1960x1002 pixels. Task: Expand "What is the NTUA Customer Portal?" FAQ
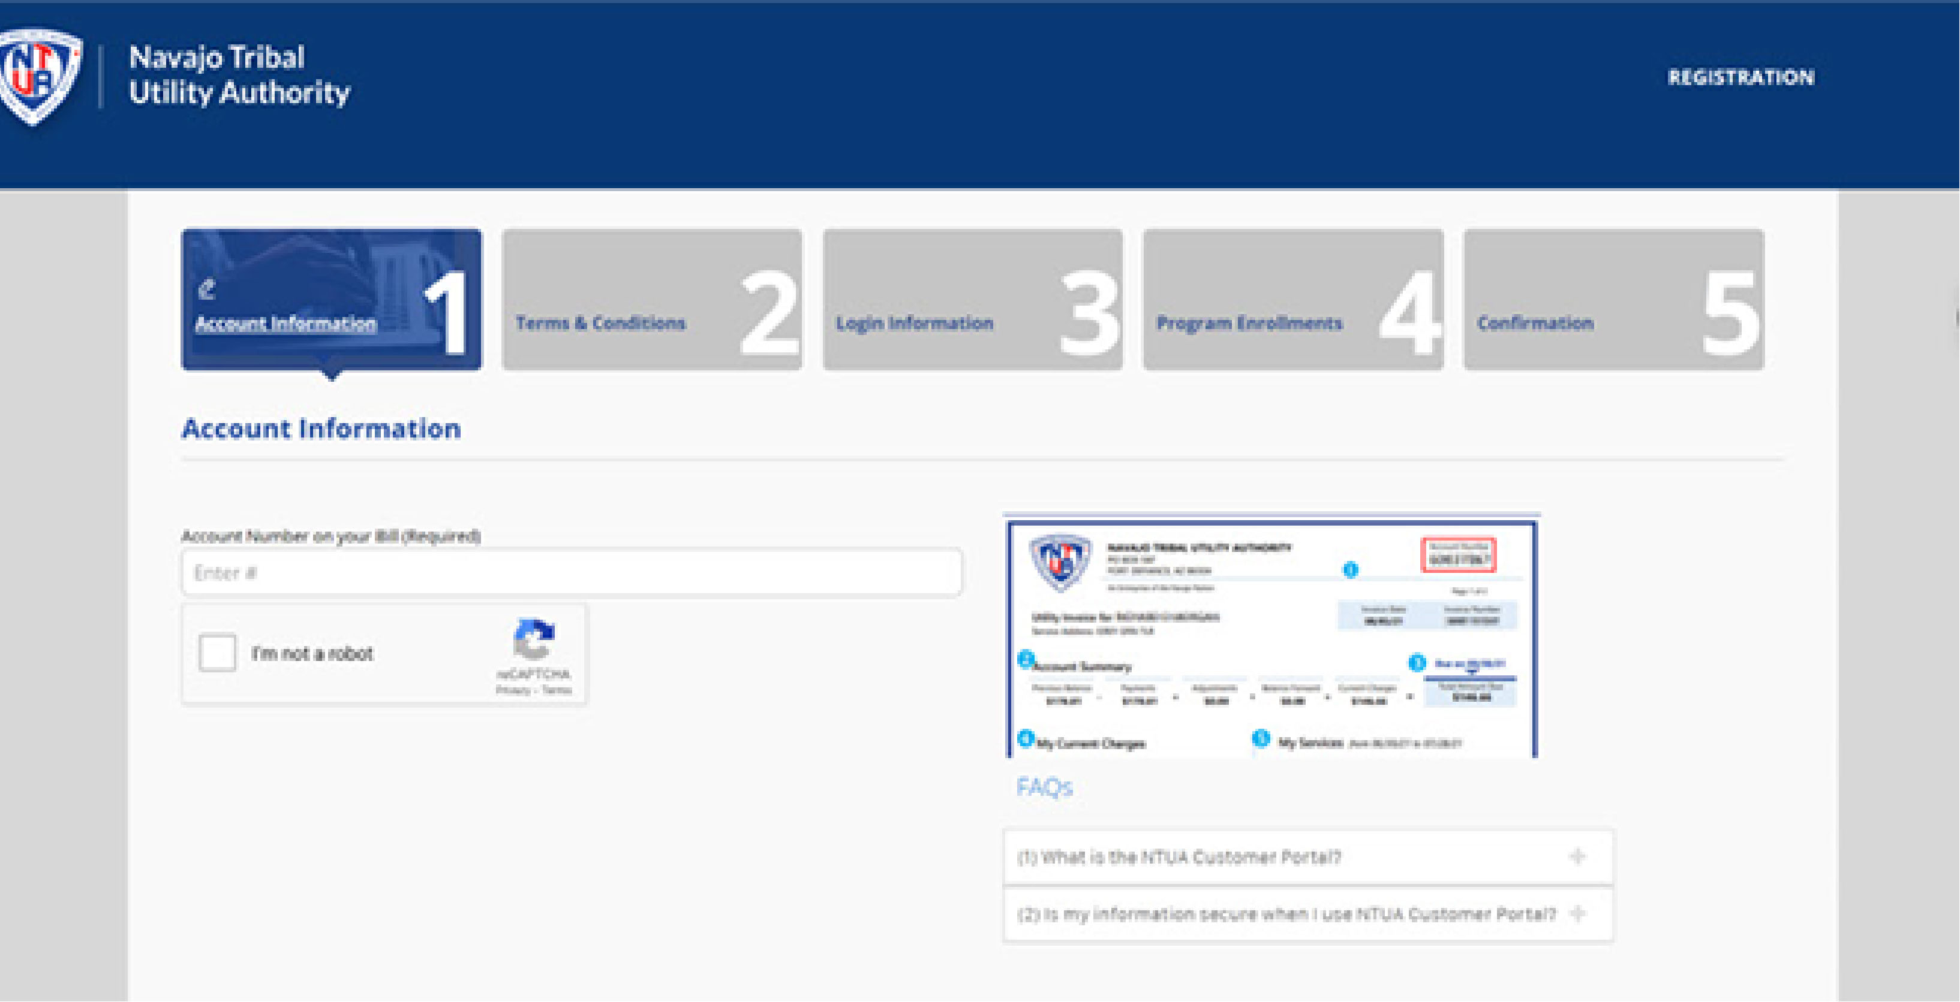click(1179, 857)
